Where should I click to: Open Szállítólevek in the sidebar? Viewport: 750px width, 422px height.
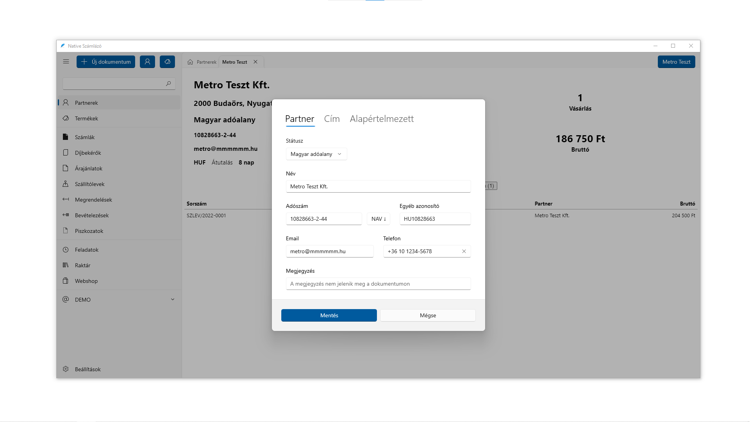pyautogui.click(x=89, y=184)
